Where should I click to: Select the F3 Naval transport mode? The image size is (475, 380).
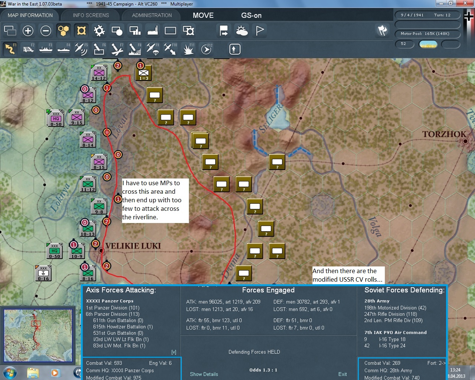pos(46,49)
